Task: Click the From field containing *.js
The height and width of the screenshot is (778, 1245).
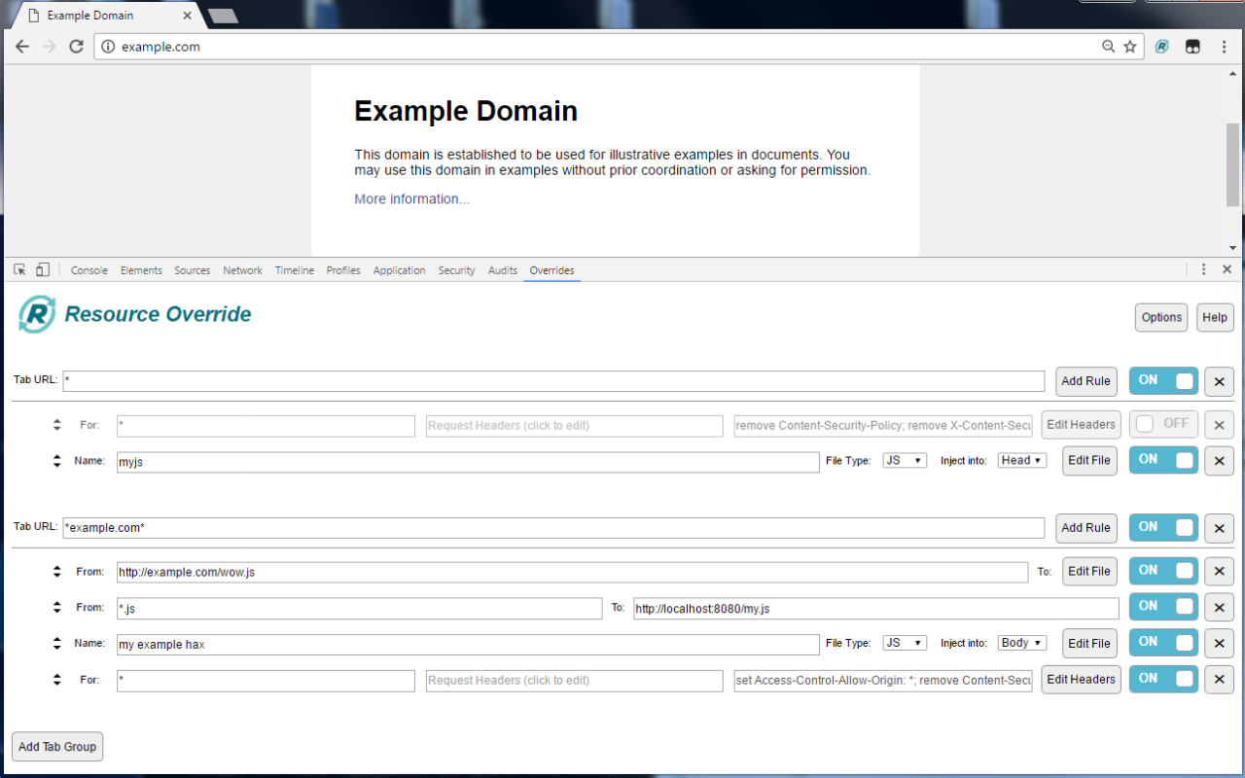Action: pos(359,609)
